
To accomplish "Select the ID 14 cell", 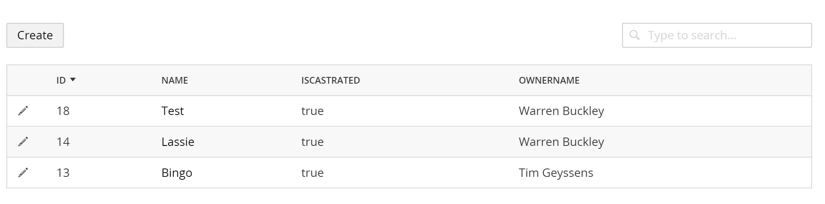I will (x=63, y=142).
